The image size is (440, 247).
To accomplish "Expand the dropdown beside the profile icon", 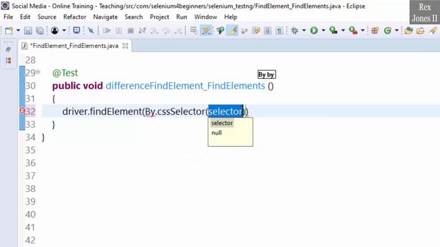I will (x=64, y=30).
